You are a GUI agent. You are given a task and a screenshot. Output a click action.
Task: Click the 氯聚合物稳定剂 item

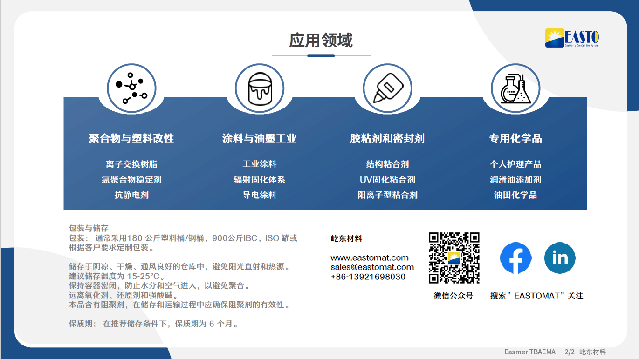pos(131,180)
